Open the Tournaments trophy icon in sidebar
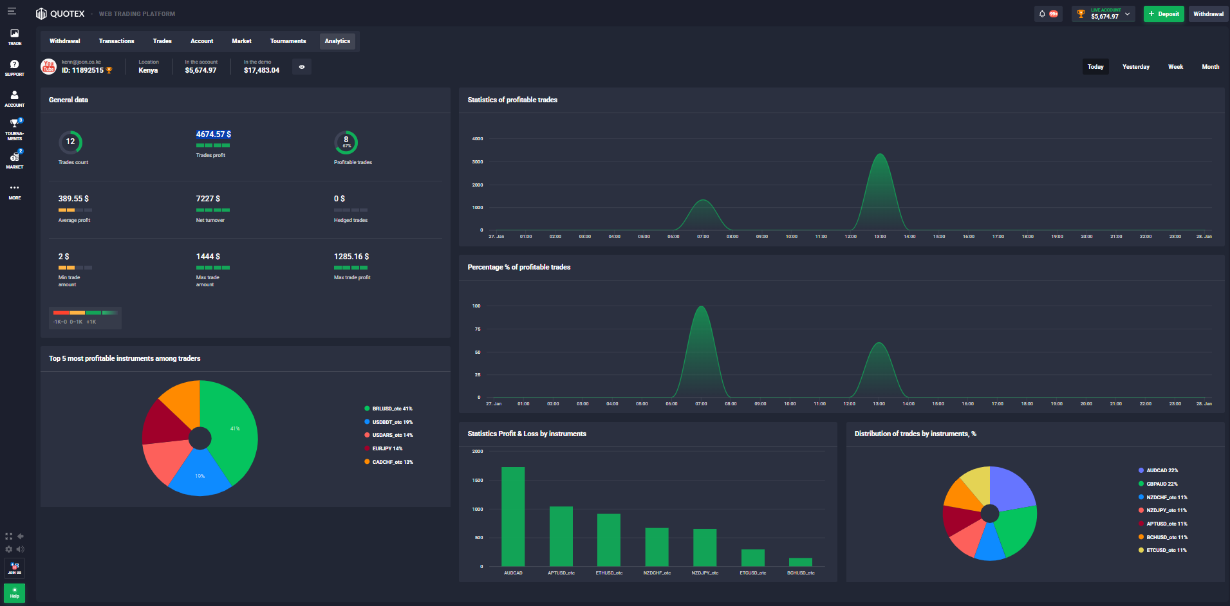This screenshot has height=606, width=1230. click(x=14, y=128)
